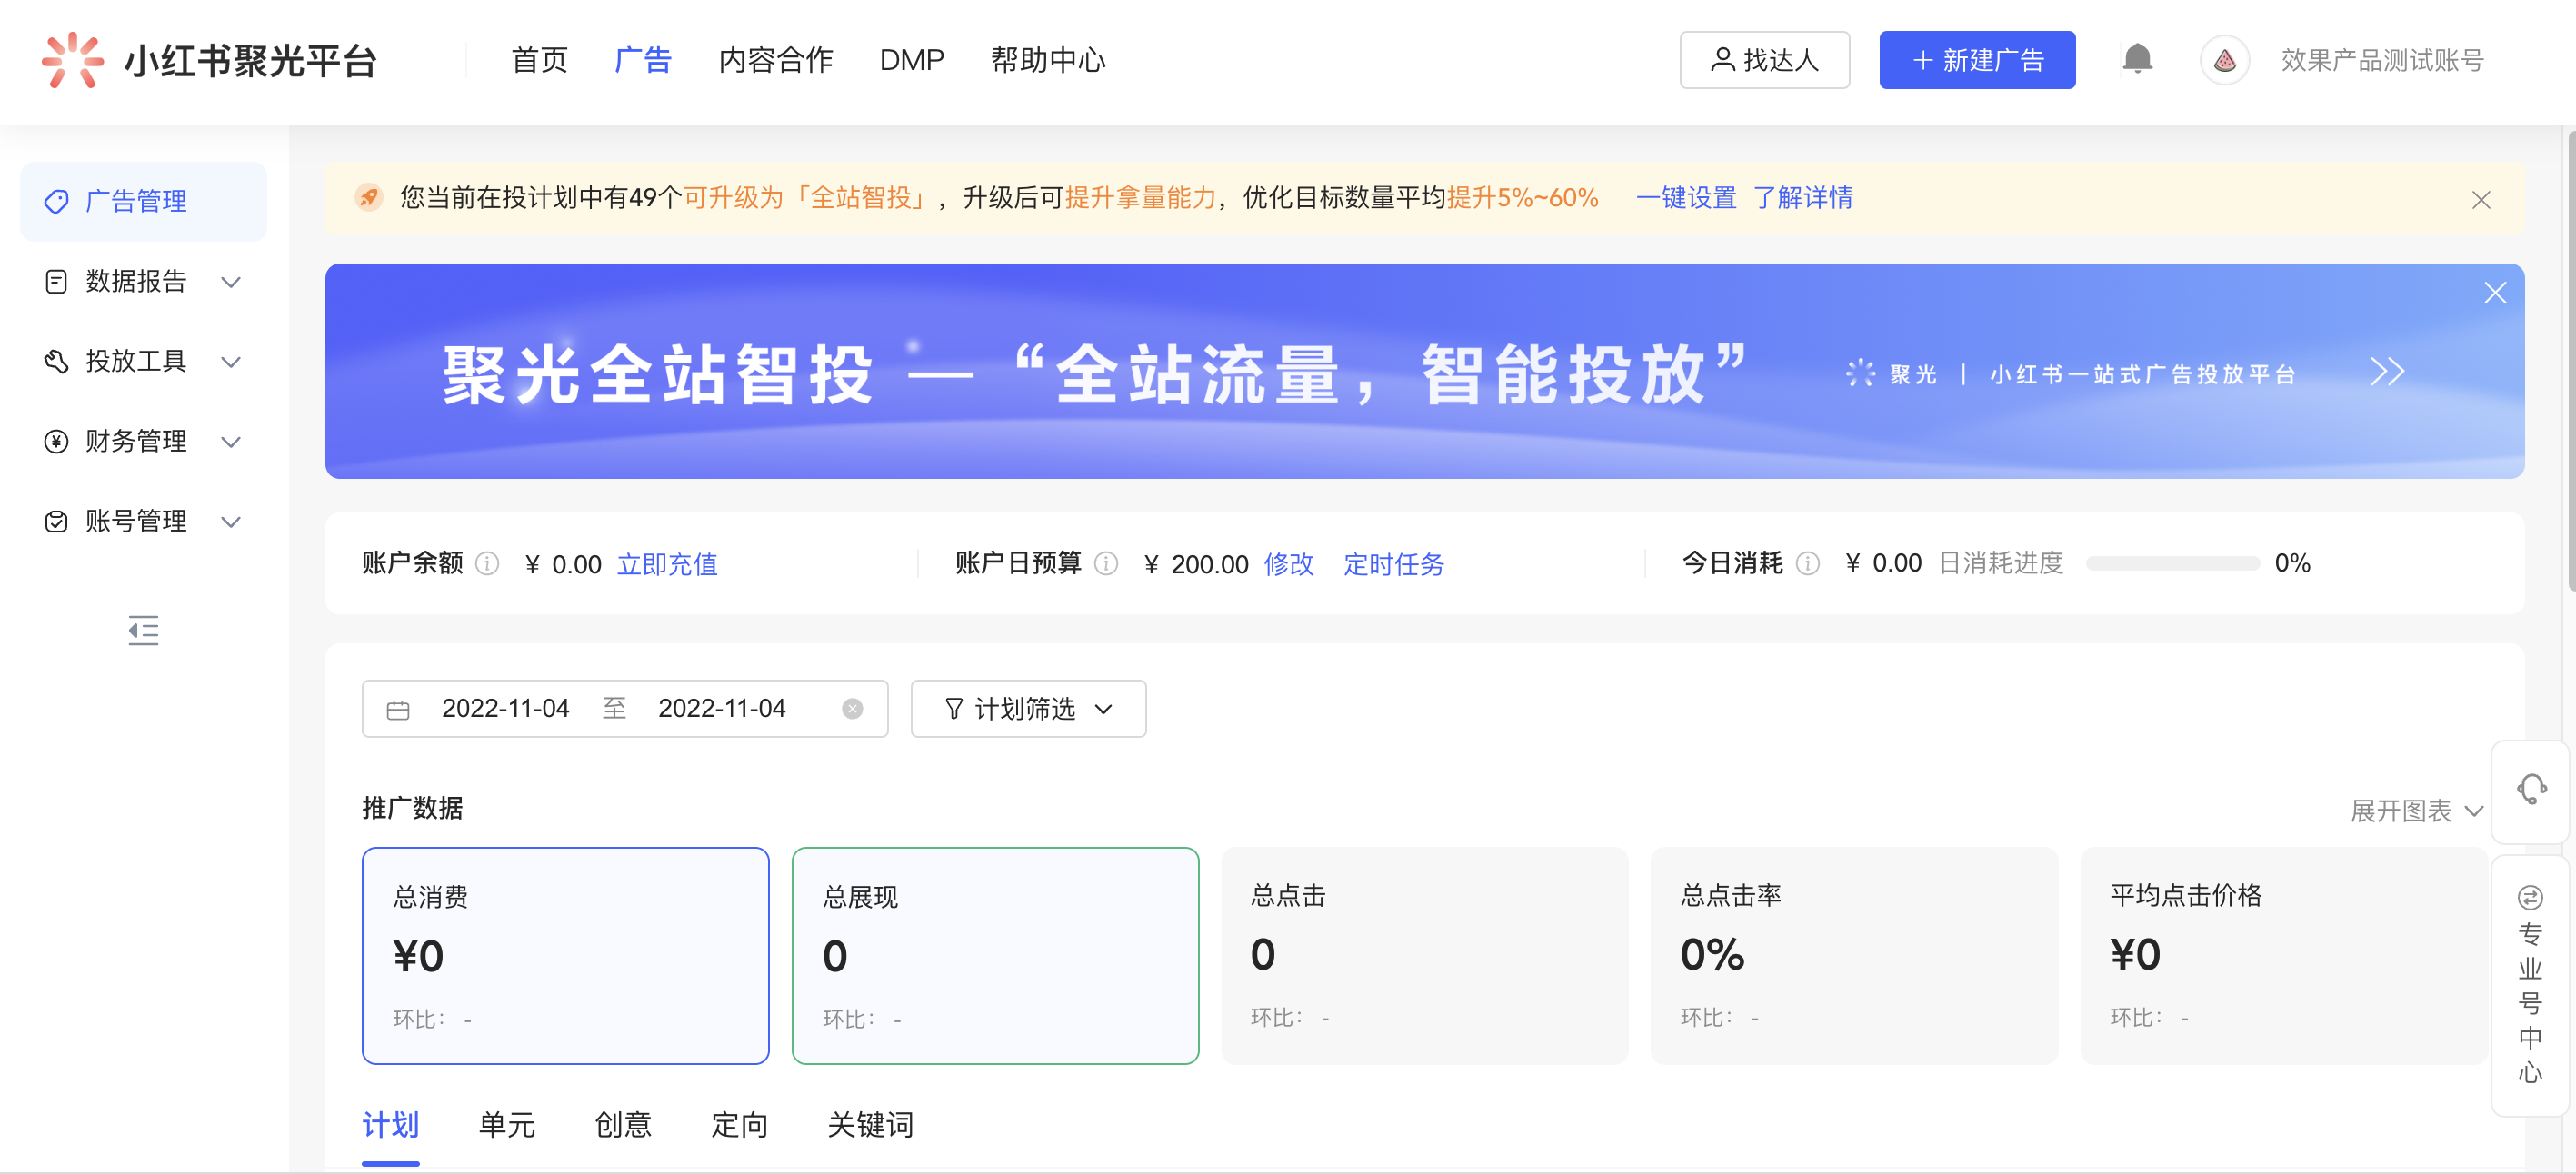Open the notification bell
This screenshot has width=2576, height=1174.
coord(2137,58)
